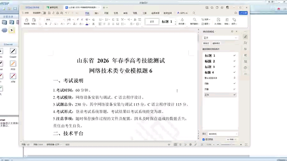This screenshot has height=161, width=287.
Task: Click the increase indent icon
Action: tap(118, 19)
